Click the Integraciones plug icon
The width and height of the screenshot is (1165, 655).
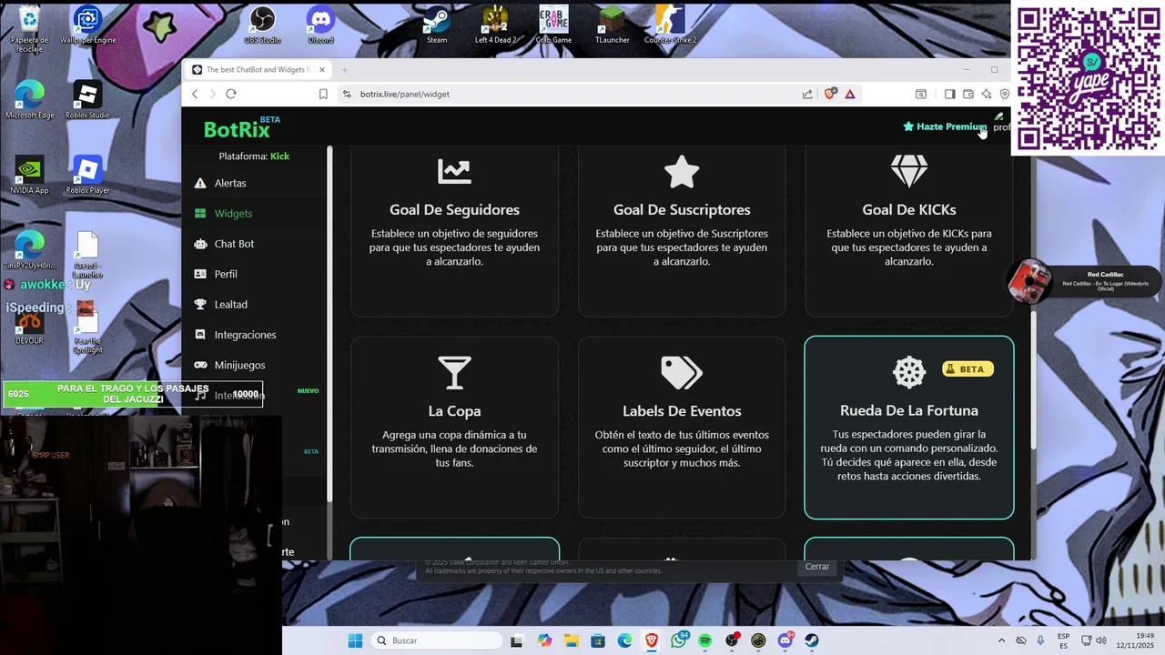coord(200,335)
